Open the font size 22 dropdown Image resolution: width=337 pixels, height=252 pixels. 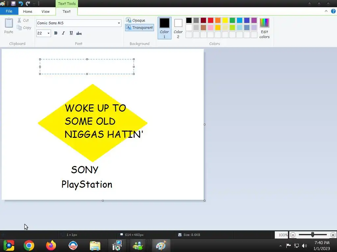[x=48, y=33]
